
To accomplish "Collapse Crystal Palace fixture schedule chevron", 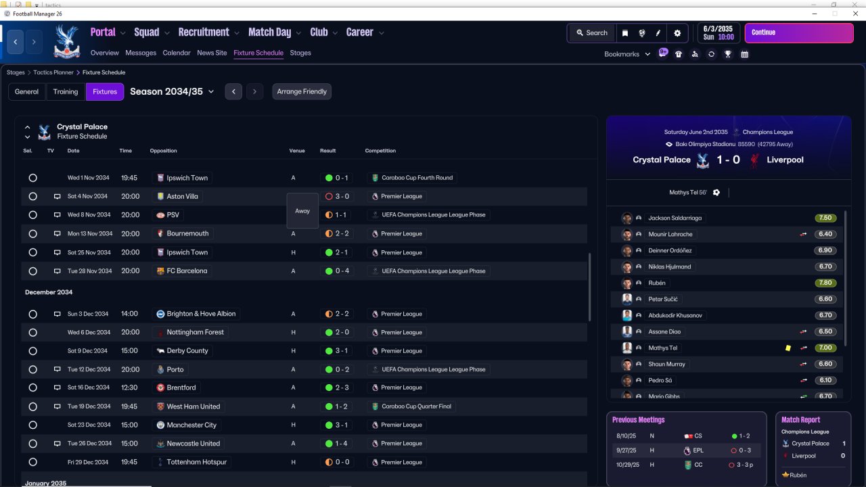I will (28, 127).
